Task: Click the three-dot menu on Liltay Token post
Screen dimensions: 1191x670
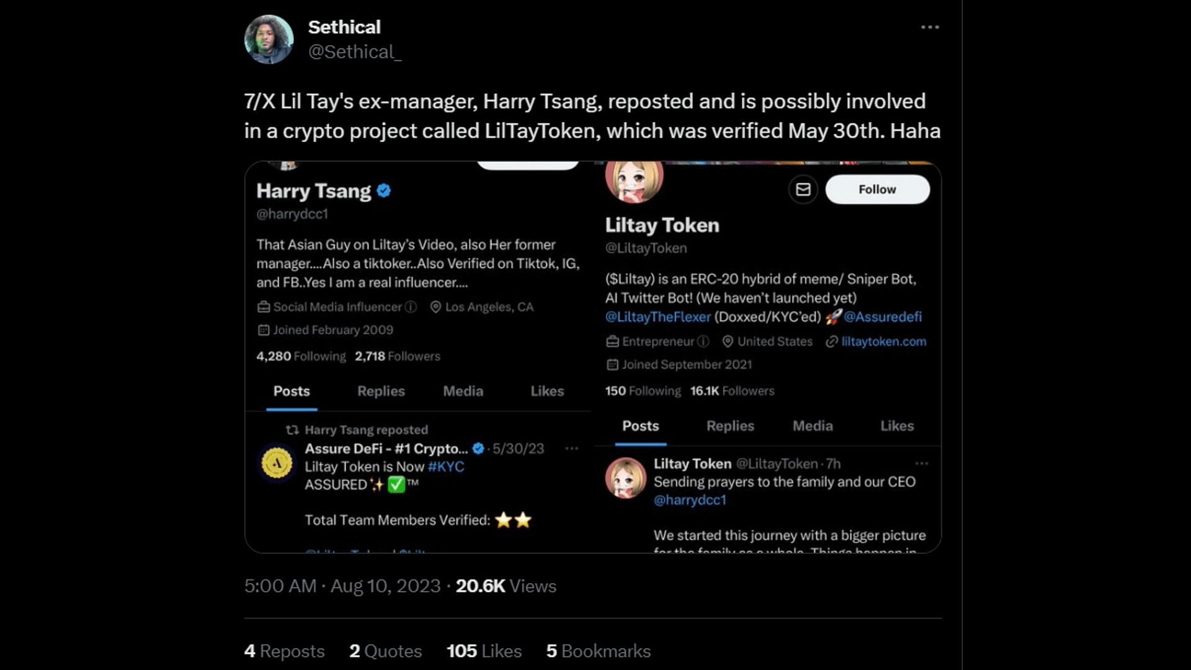Action: pos(921,463)
